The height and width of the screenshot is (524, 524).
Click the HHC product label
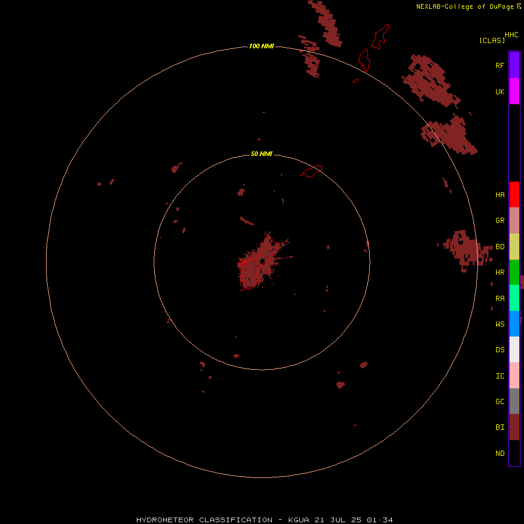tap(511, 35)
